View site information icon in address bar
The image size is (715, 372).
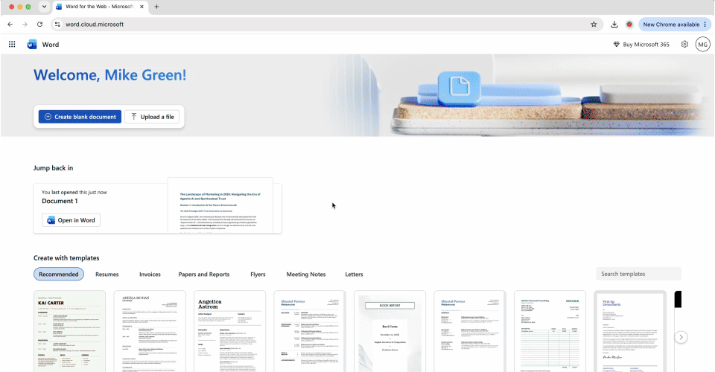click(x=57, y=24)
